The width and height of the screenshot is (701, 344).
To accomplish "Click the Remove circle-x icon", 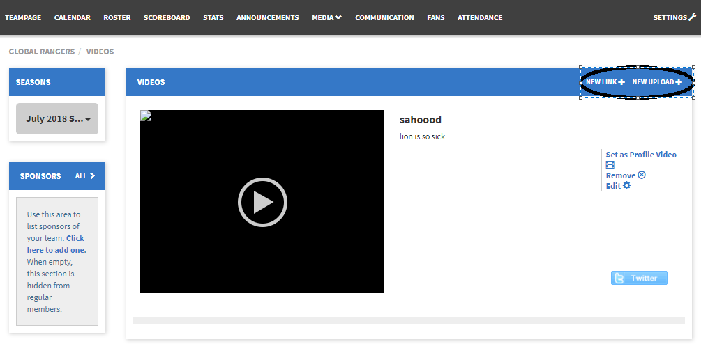I will pos(642,175).
